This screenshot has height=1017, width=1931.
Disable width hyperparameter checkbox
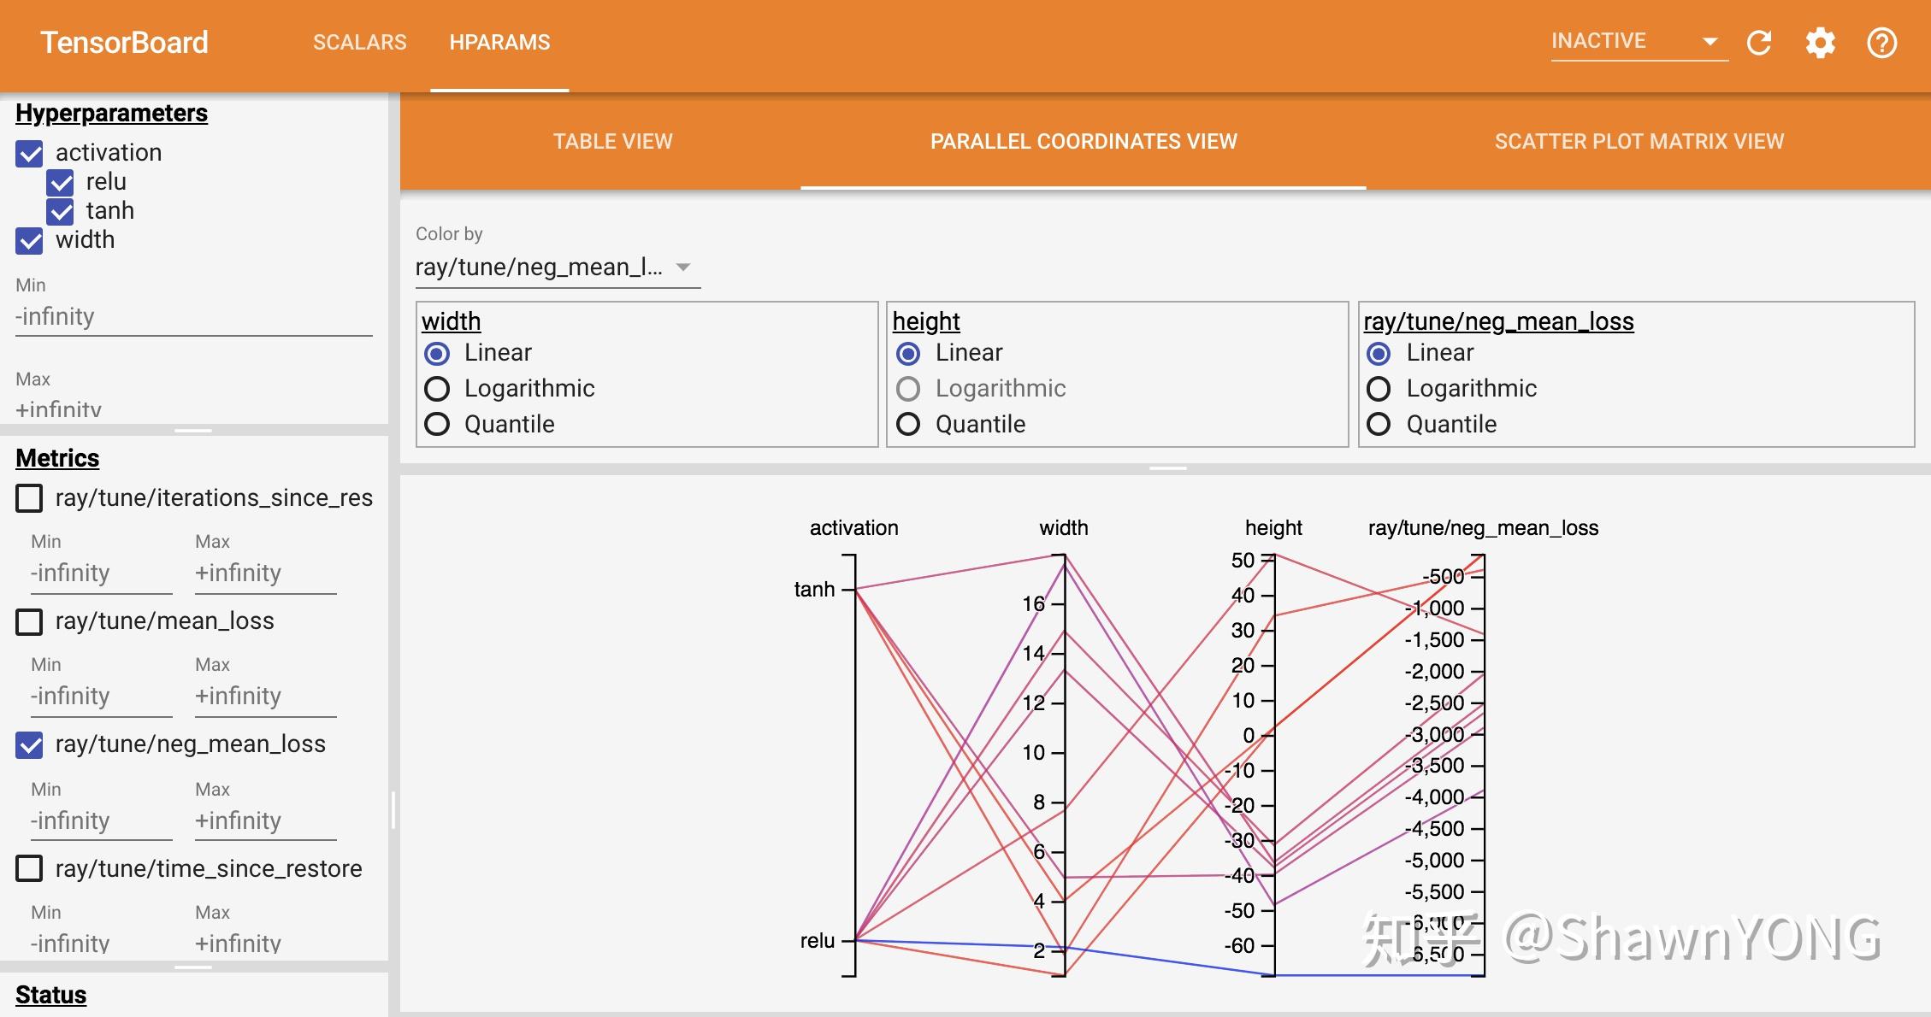pyautogui.click(x=28, y=240)
